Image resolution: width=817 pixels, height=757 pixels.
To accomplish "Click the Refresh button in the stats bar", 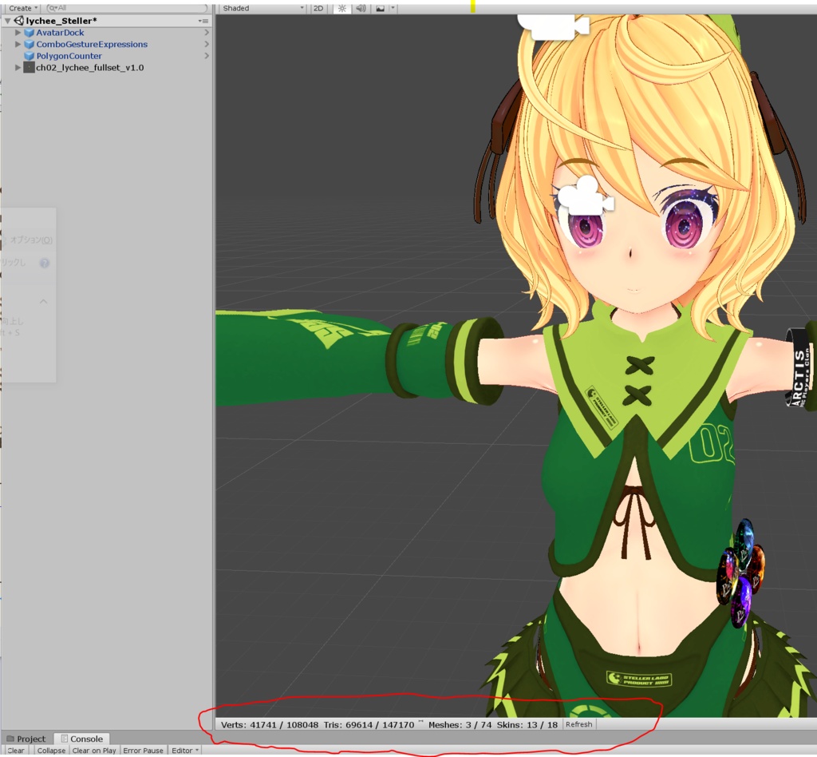I will [x=578, y=724].
